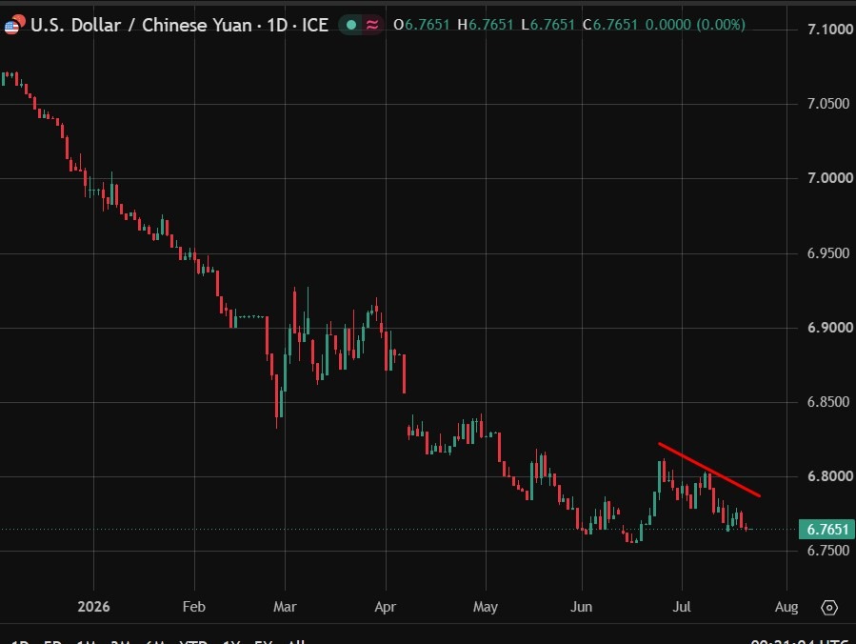Viewport: 856px width, 644px height.
Task: Click the Aug label on time axis
Action: (x=786, y=607)
